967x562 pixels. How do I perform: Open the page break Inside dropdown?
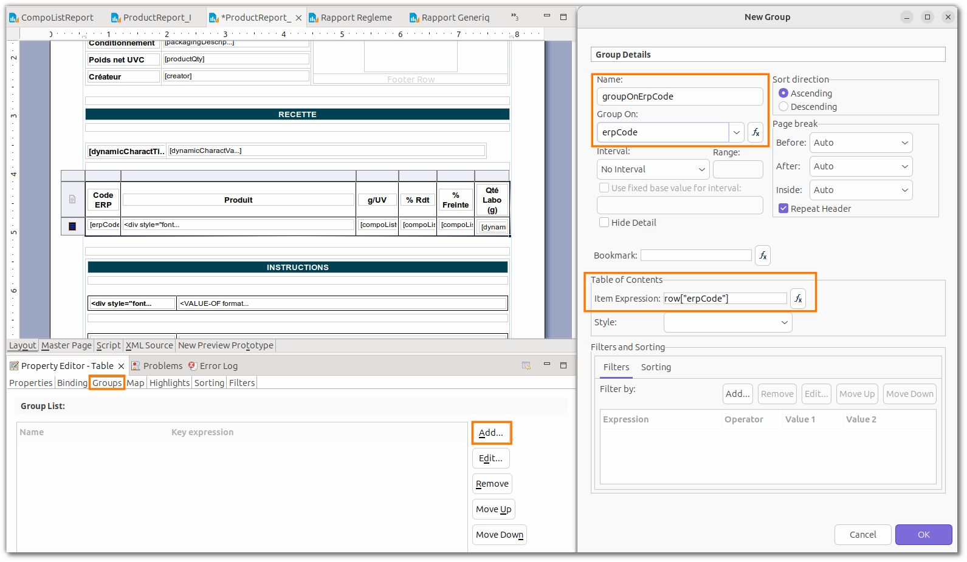click(861, 190)
